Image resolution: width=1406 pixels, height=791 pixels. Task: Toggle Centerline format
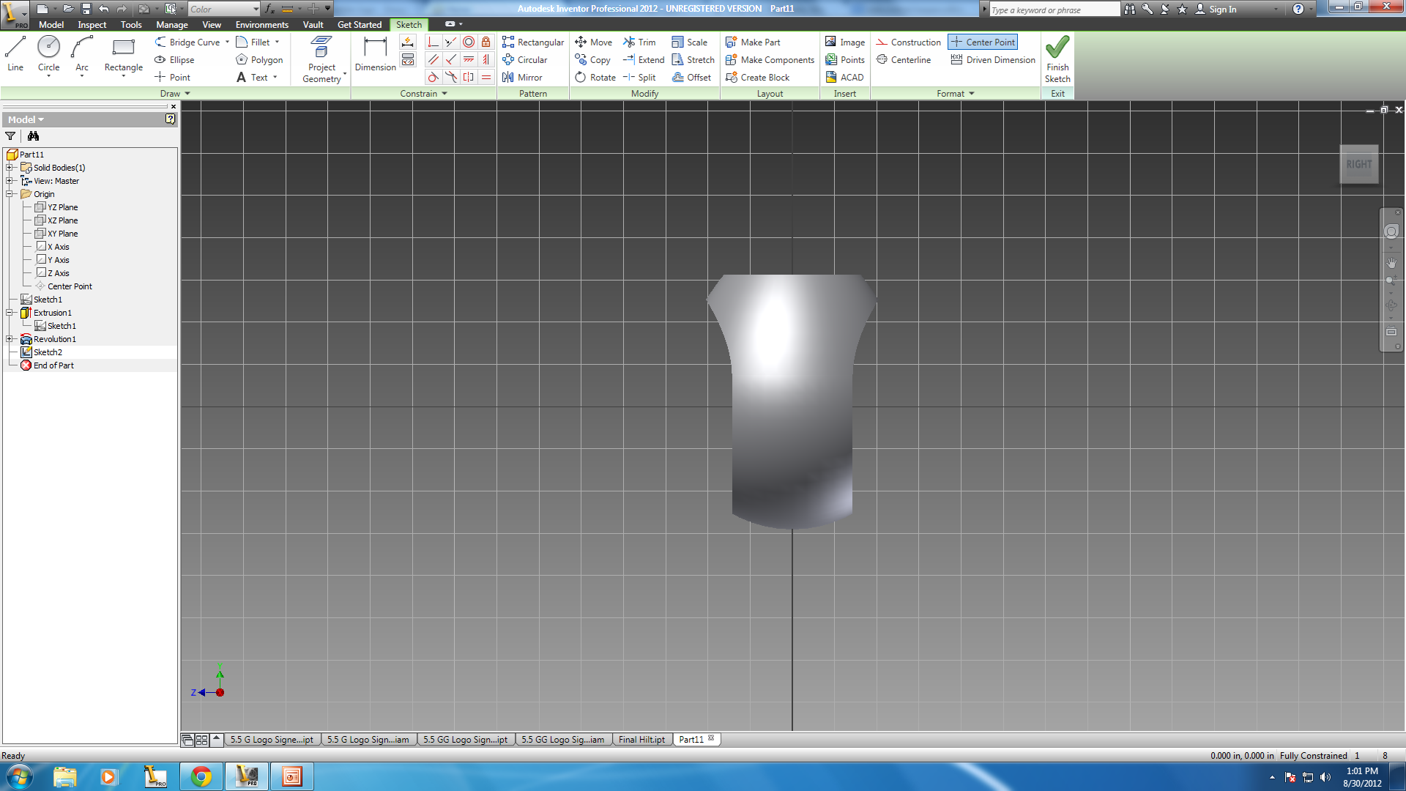(x=904, y=59)
